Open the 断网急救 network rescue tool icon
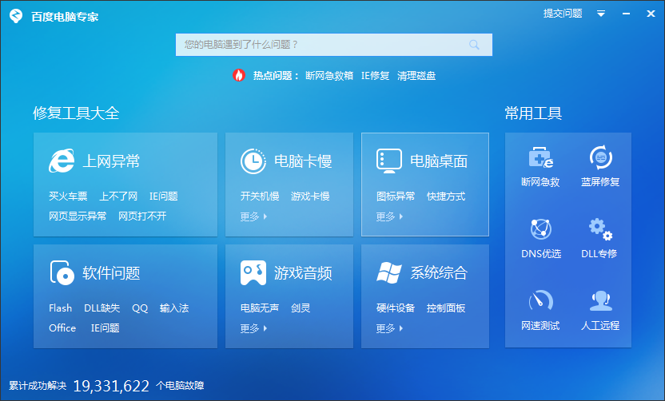Viewport: 665px width, 401px height. (x=540, y=158)
